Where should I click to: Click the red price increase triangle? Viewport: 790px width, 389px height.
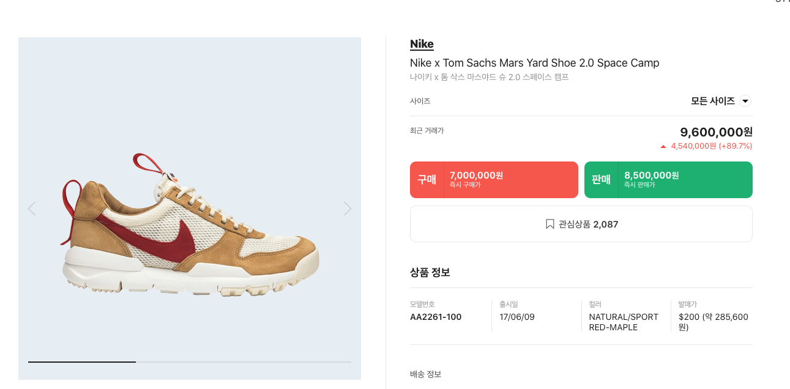pyautogui.click(x=663, y=146)
